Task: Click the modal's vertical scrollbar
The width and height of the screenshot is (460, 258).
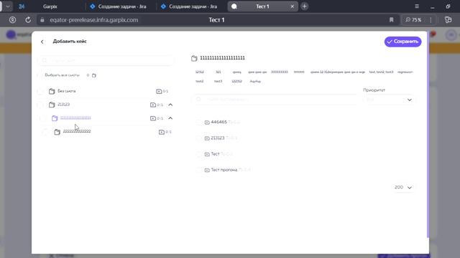Action: tap(428, 135)
